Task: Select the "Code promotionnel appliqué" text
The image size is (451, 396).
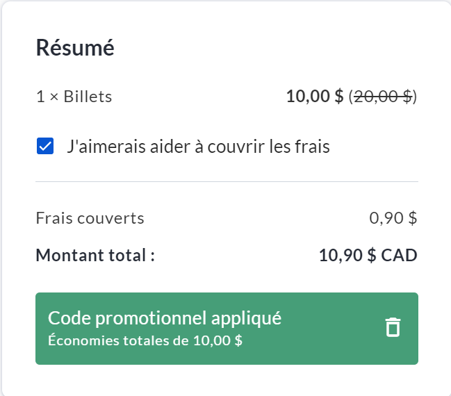Action: click(x=165, y=318)
